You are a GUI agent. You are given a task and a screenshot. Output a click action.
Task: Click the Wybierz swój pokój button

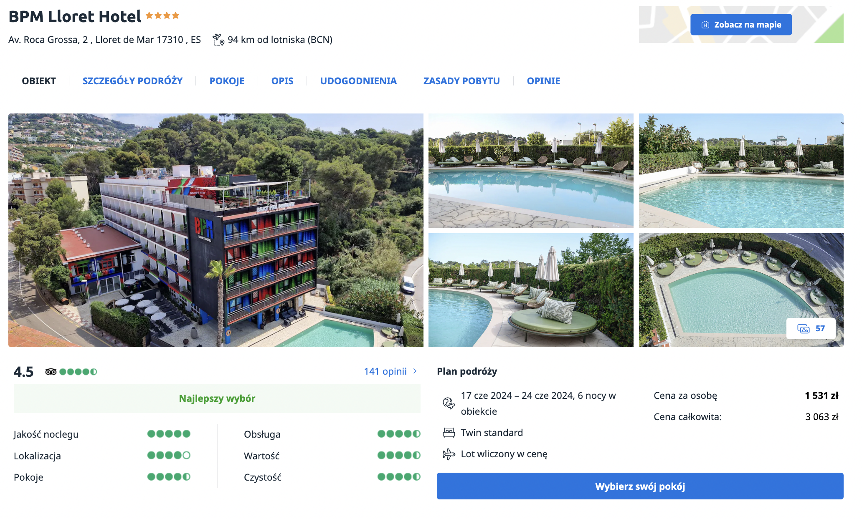(x=640, y=486)
